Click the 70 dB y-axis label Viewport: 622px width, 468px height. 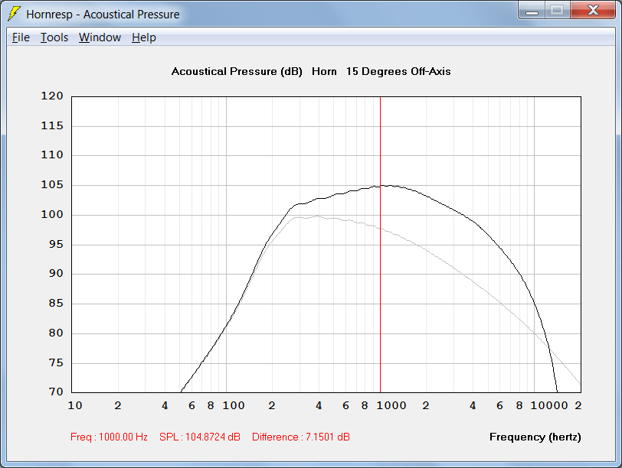point(56,392)
